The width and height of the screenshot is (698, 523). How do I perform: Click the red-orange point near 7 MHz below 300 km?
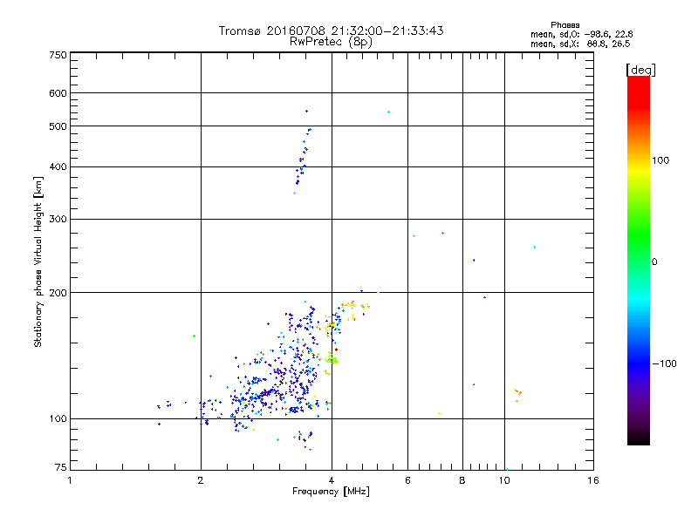[x=442, y=233]
